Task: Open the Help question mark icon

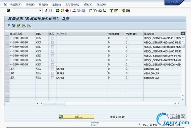Action: click(x=123, y=11)
